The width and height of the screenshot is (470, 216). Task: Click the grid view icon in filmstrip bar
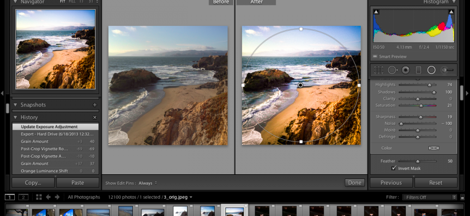point(39,197)
